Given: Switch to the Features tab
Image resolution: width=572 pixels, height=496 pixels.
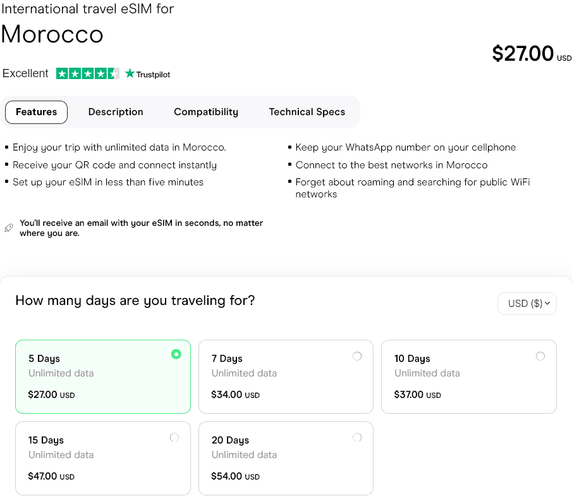Looking at the screenshot, I should pyautogui.click(x=36, y=112).
